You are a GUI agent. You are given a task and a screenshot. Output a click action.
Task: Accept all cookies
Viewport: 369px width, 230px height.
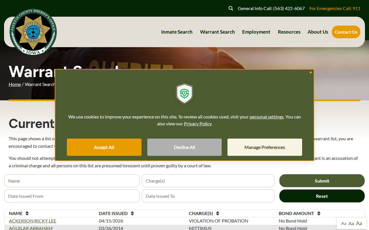[104, 147]
